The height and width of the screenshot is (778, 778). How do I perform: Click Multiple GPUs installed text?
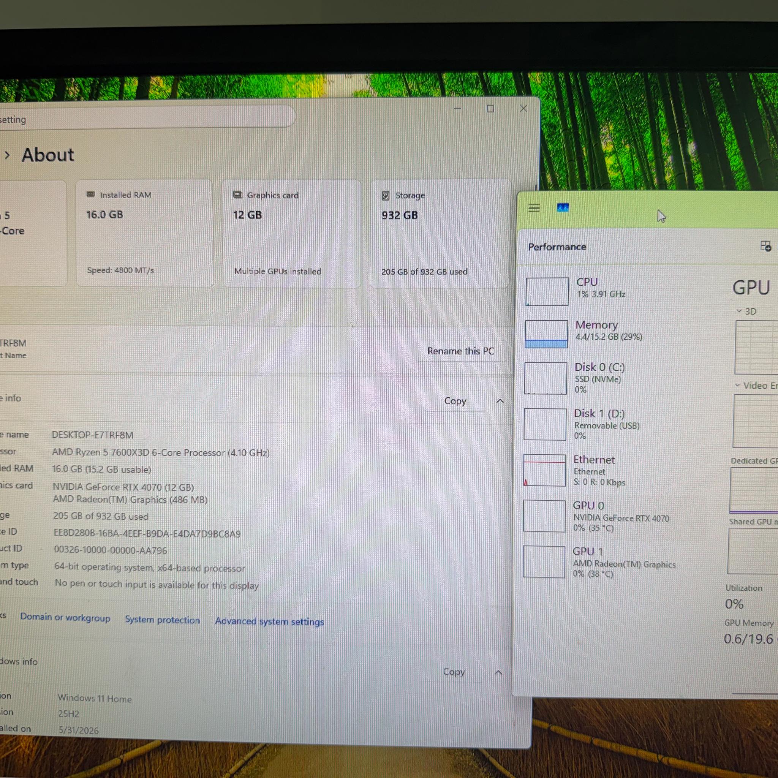click(278, 271)
